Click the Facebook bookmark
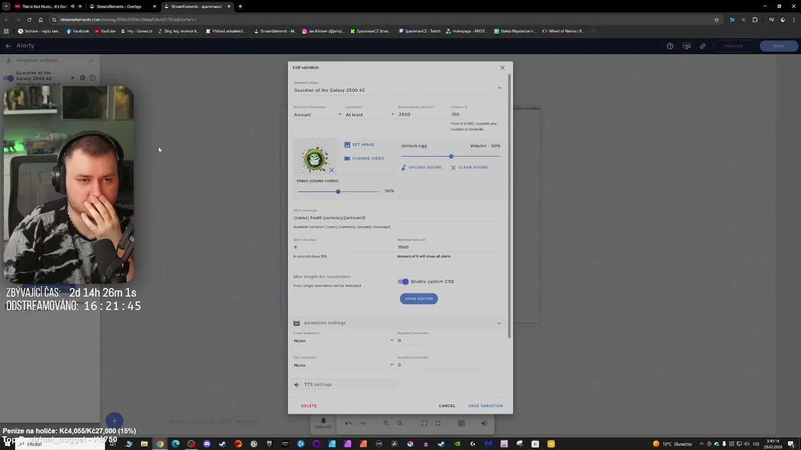Viewport: 801px width, 450px height. (78, 31)
